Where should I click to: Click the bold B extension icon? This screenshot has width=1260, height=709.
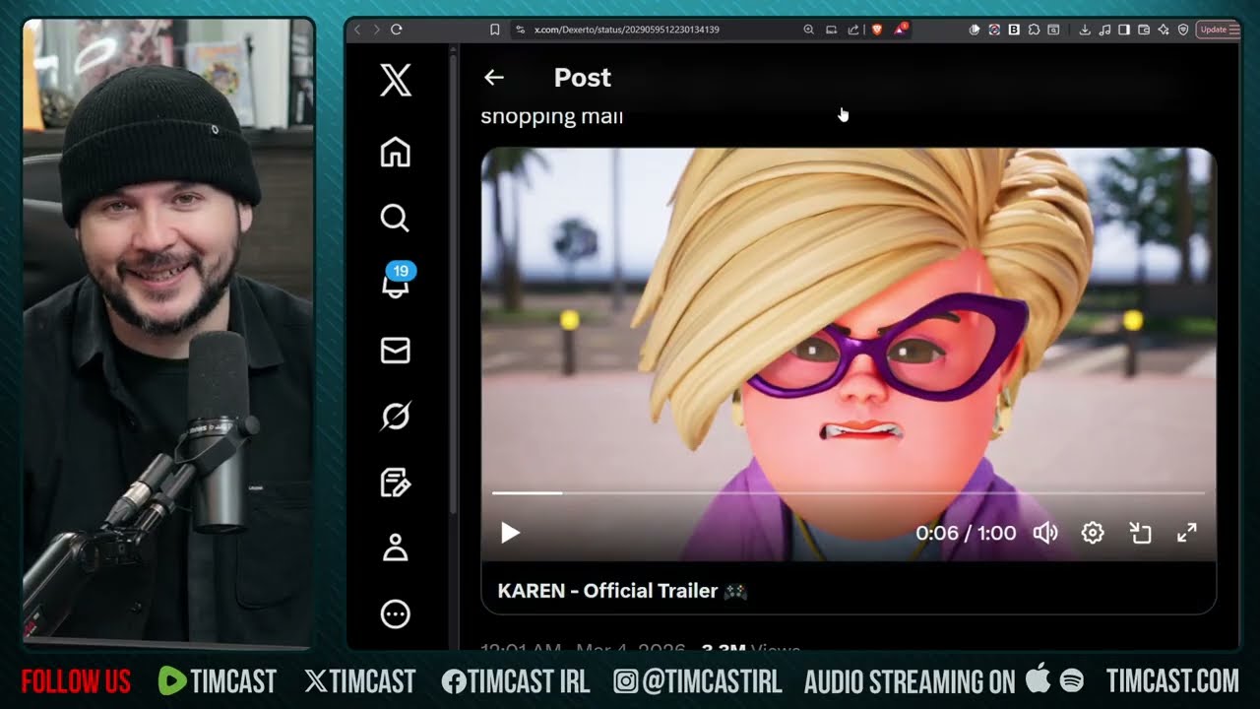(1014, 30)
